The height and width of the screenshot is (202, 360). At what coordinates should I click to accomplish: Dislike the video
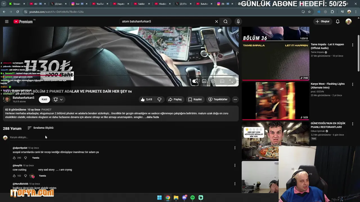click(159, 99)
